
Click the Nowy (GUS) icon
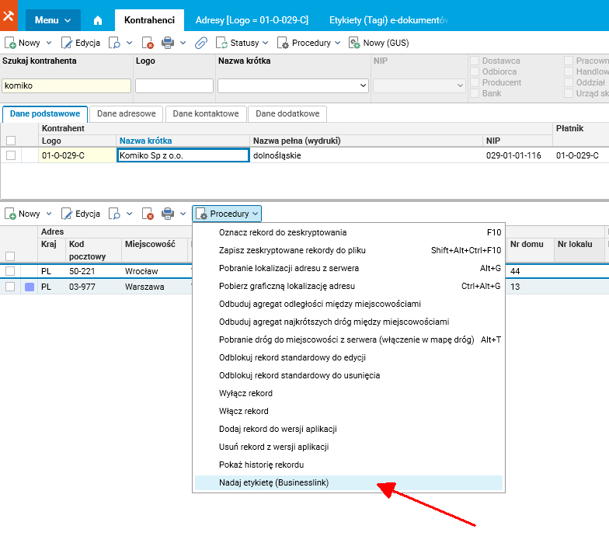354,43
